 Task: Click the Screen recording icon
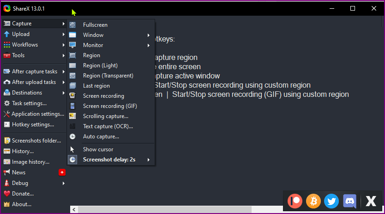[x=72, y=96]
